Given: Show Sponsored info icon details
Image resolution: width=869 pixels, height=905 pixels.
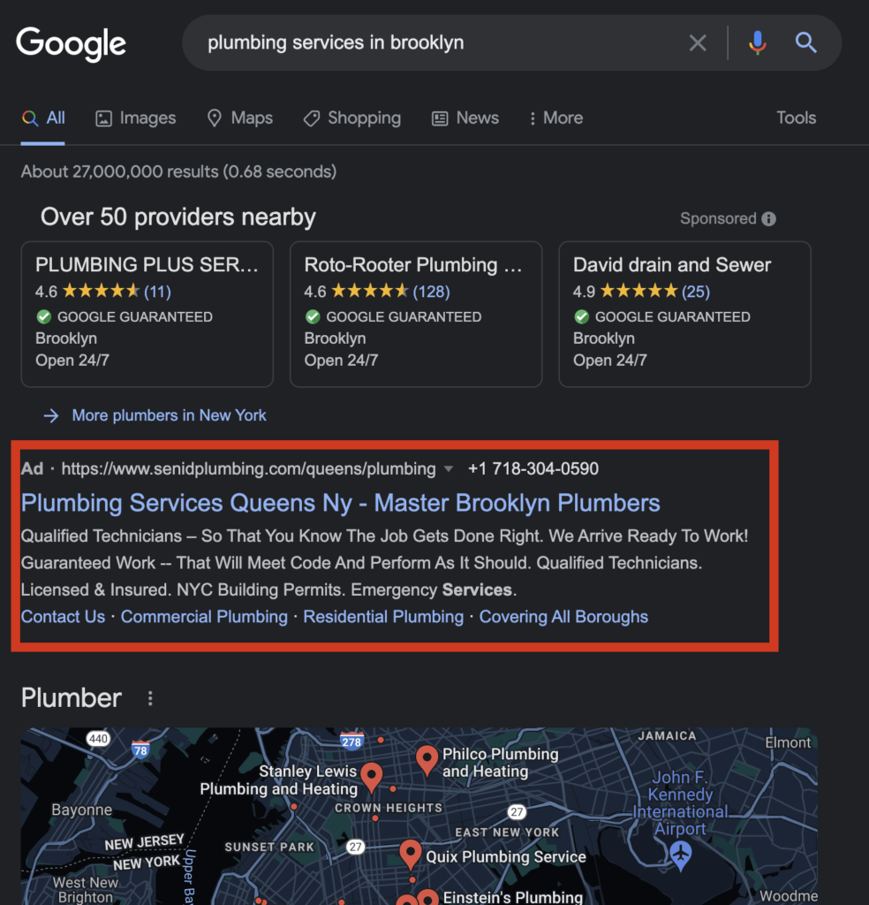Looking at the screenshot, I should pyautogui.click(x=768, y=219).
